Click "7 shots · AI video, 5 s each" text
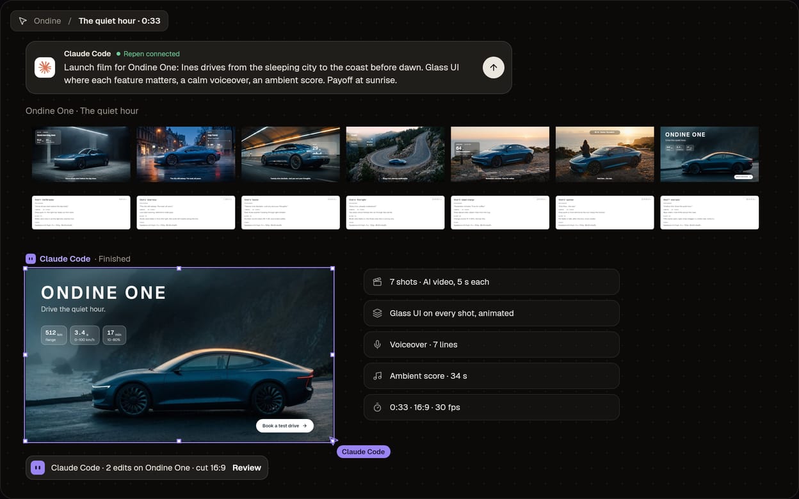 (439, 282)
